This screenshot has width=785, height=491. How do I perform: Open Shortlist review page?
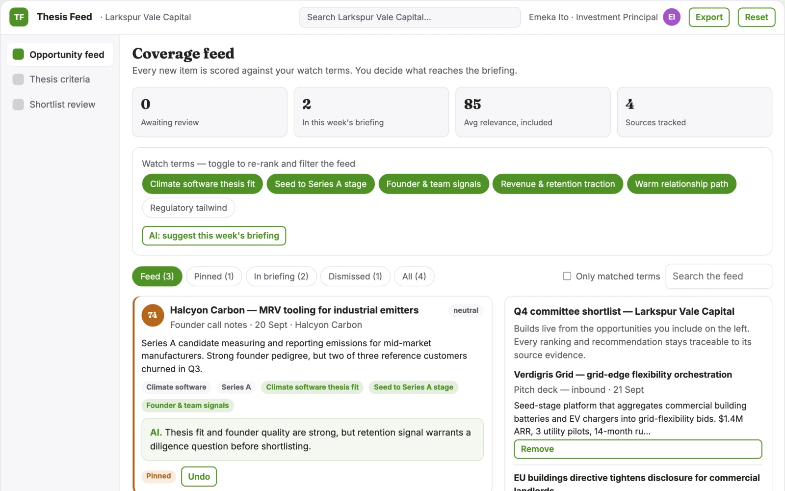click(x=60, y=104)
